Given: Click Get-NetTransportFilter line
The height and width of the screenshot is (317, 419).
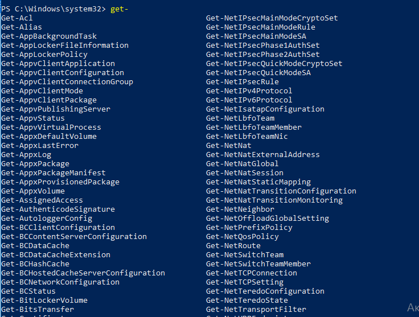Looking at the screenshot, I should pyautogui.click(x=256, y=310).
